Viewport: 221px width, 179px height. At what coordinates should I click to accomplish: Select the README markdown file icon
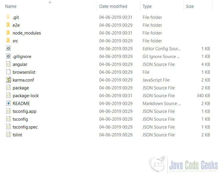(x=8, y=103)
